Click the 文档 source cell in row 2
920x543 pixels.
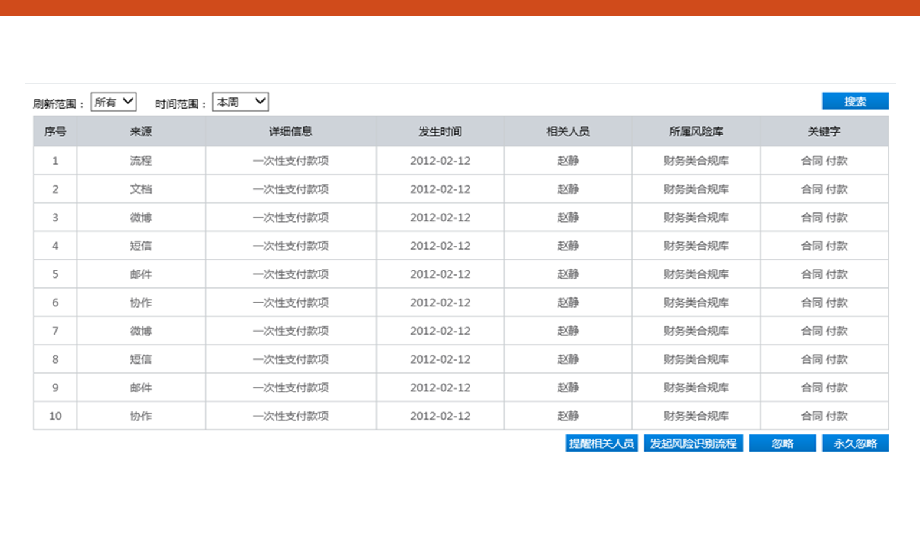[x=141, y=189]
